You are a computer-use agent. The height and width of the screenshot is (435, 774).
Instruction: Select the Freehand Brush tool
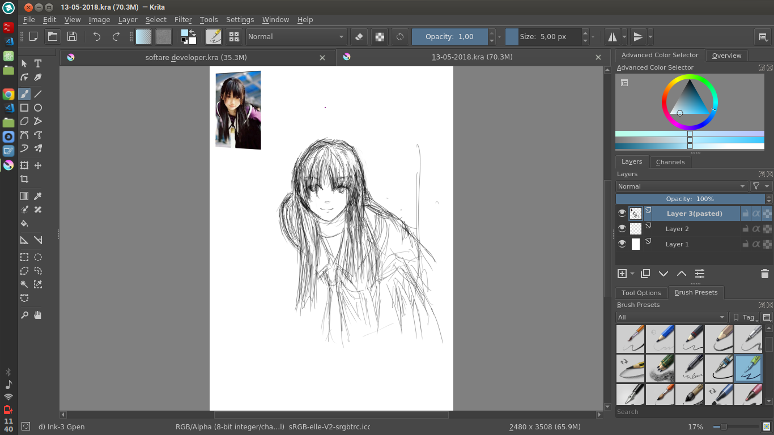coord(24,94)
